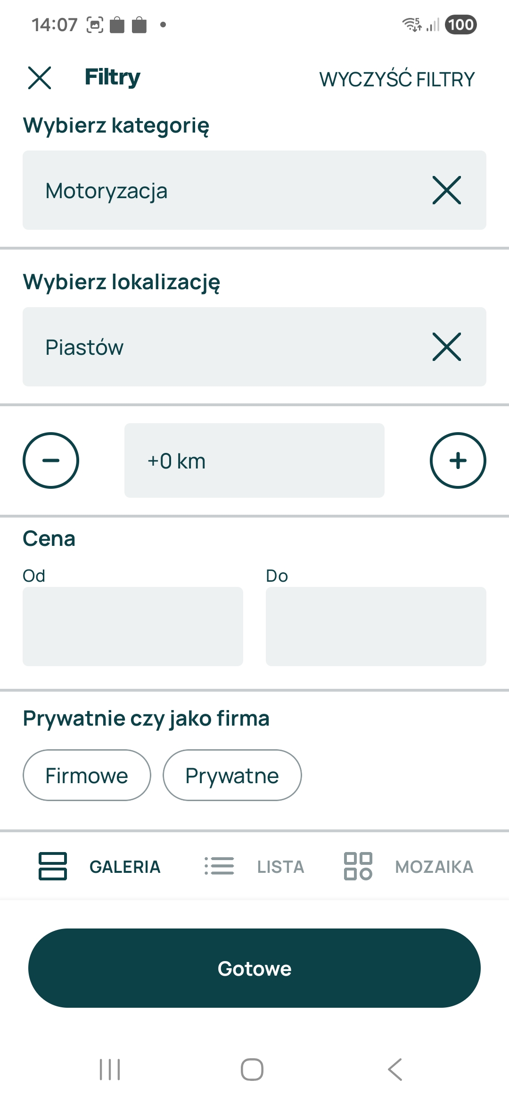Switch to the MOZAIKA tab label
The height and width of the screenshot is (1104, 509).
point(434,867)
